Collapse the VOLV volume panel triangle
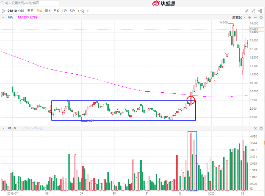Screen dimensions: 265x196 click(x=3, y=128)
